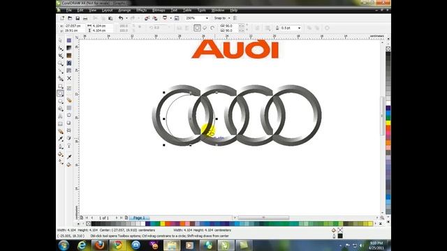Screen dimensions: 447x251
Task: Choose the no-color X swatch in bottom palette
Action: click(x=89, y=224)
